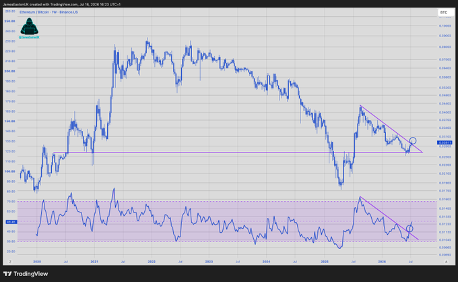Click the 2024 label on the time axis
The width and height of the screenshot is (458, 282).
pos(266,262)
